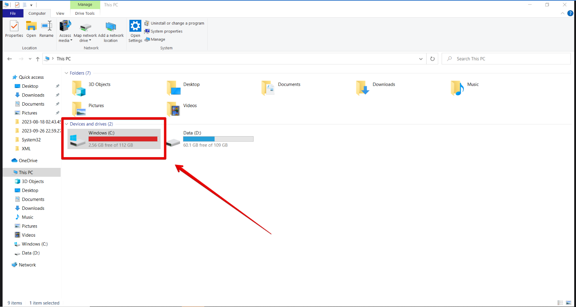Screen dimensions: 576x307
Task: Click Add a network location icon
Action: (x=111, y=31)
